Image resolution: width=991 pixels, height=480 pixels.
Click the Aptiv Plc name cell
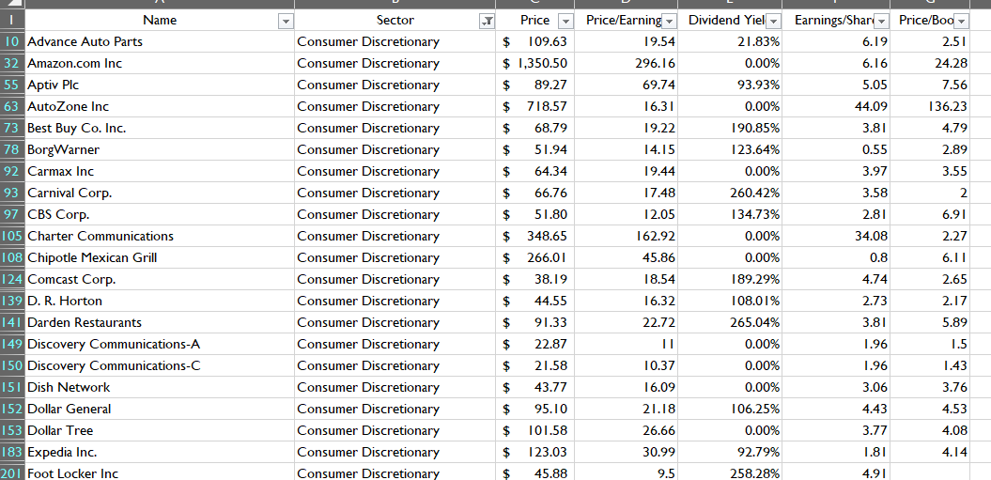click(160, 85)
